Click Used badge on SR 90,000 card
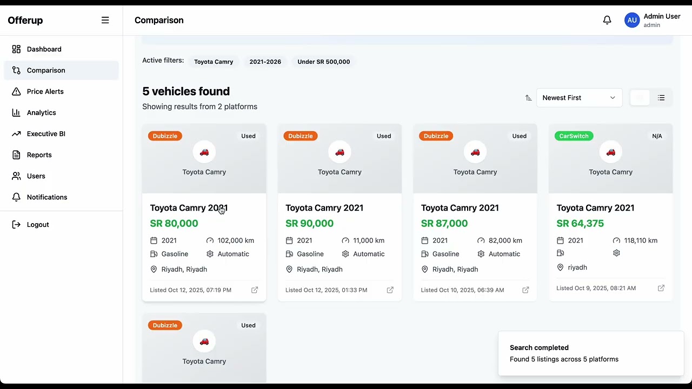 pyautogui.click(x=384, y=136)
